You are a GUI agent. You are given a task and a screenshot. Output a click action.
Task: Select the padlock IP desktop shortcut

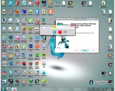[x=44, y=73]
